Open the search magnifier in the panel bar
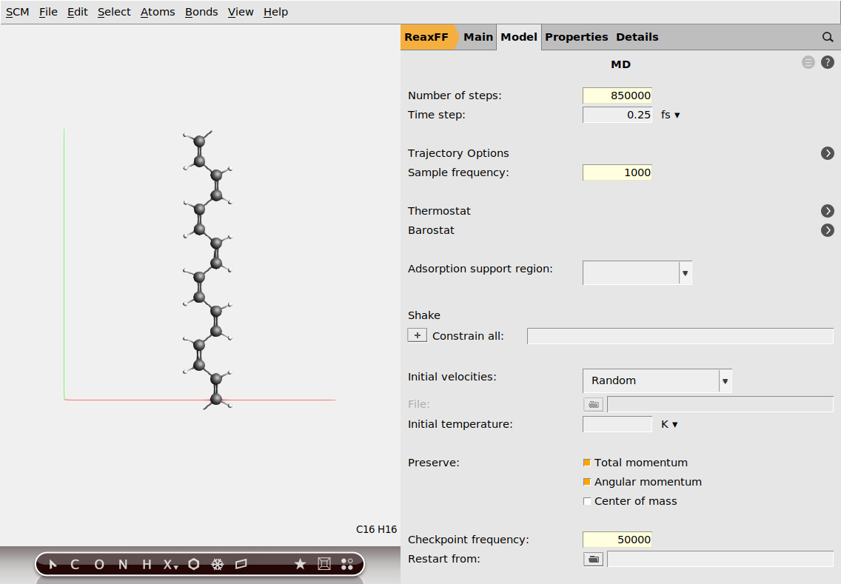 pos(827,37)
